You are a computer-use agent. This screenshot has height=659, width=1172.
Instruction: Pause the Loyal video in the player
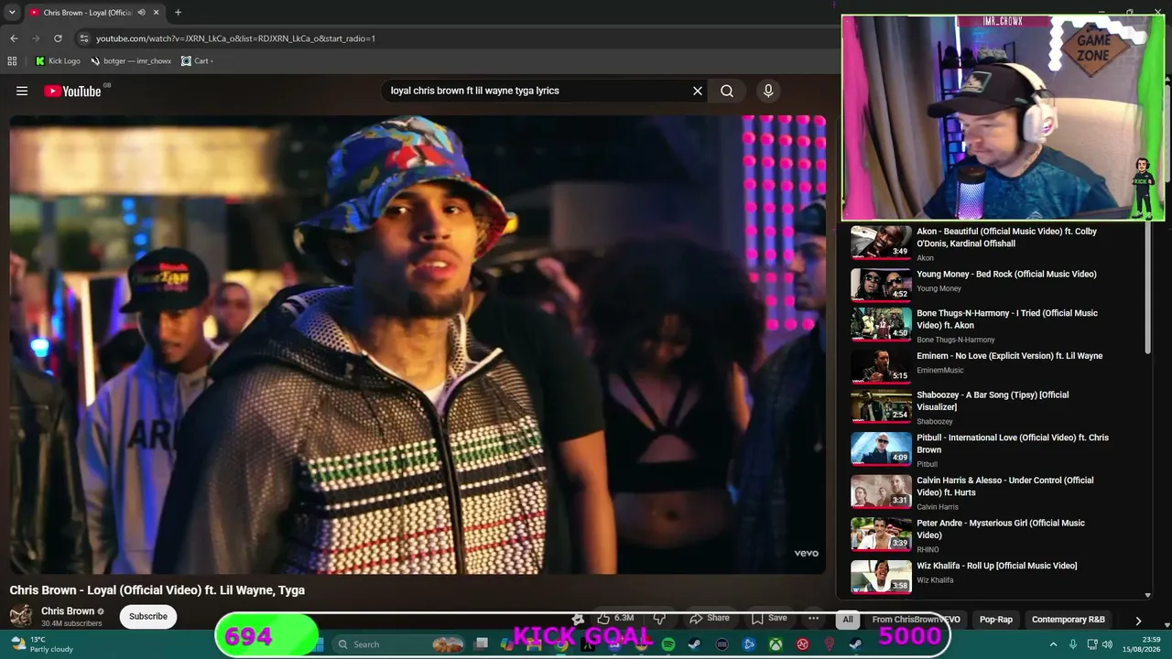418,344
